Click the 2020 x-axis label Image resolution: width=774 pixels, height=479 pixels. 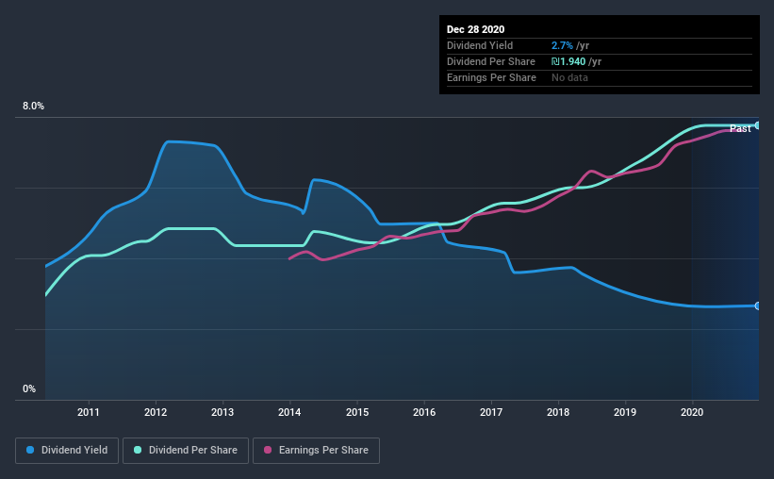(x=692, y=412)
